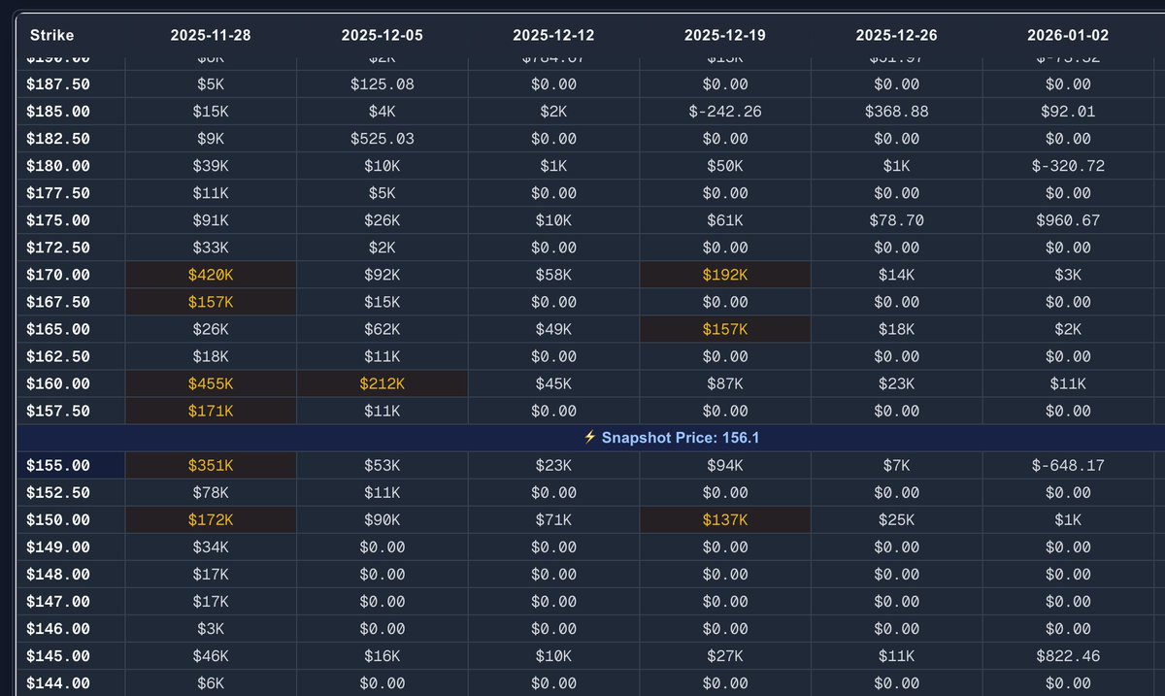Select the $177.50 strike row label
Viewport: 1165px width, 696px height.
click(60, 193)
